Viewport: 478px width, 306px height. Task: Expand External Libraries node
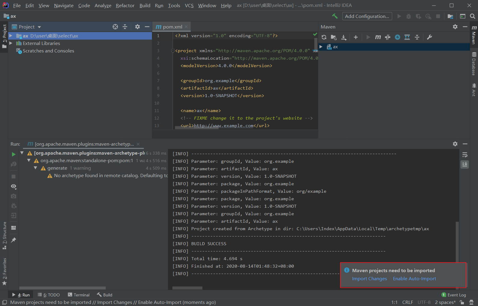(11, 43)
